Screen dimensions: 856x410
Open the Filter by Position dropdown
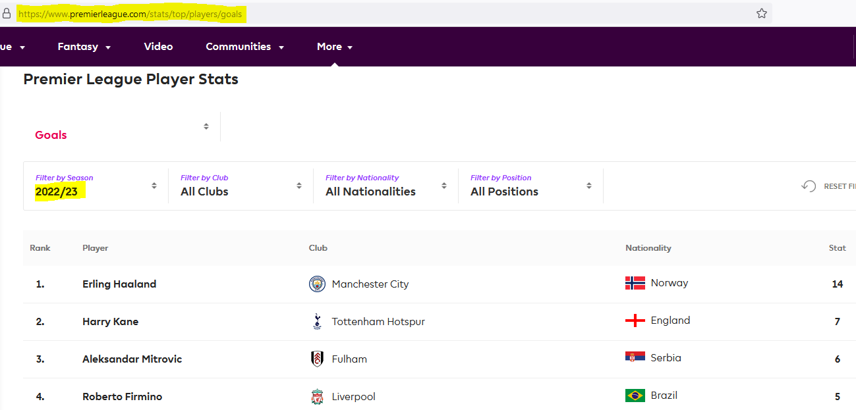click(530, 186)
